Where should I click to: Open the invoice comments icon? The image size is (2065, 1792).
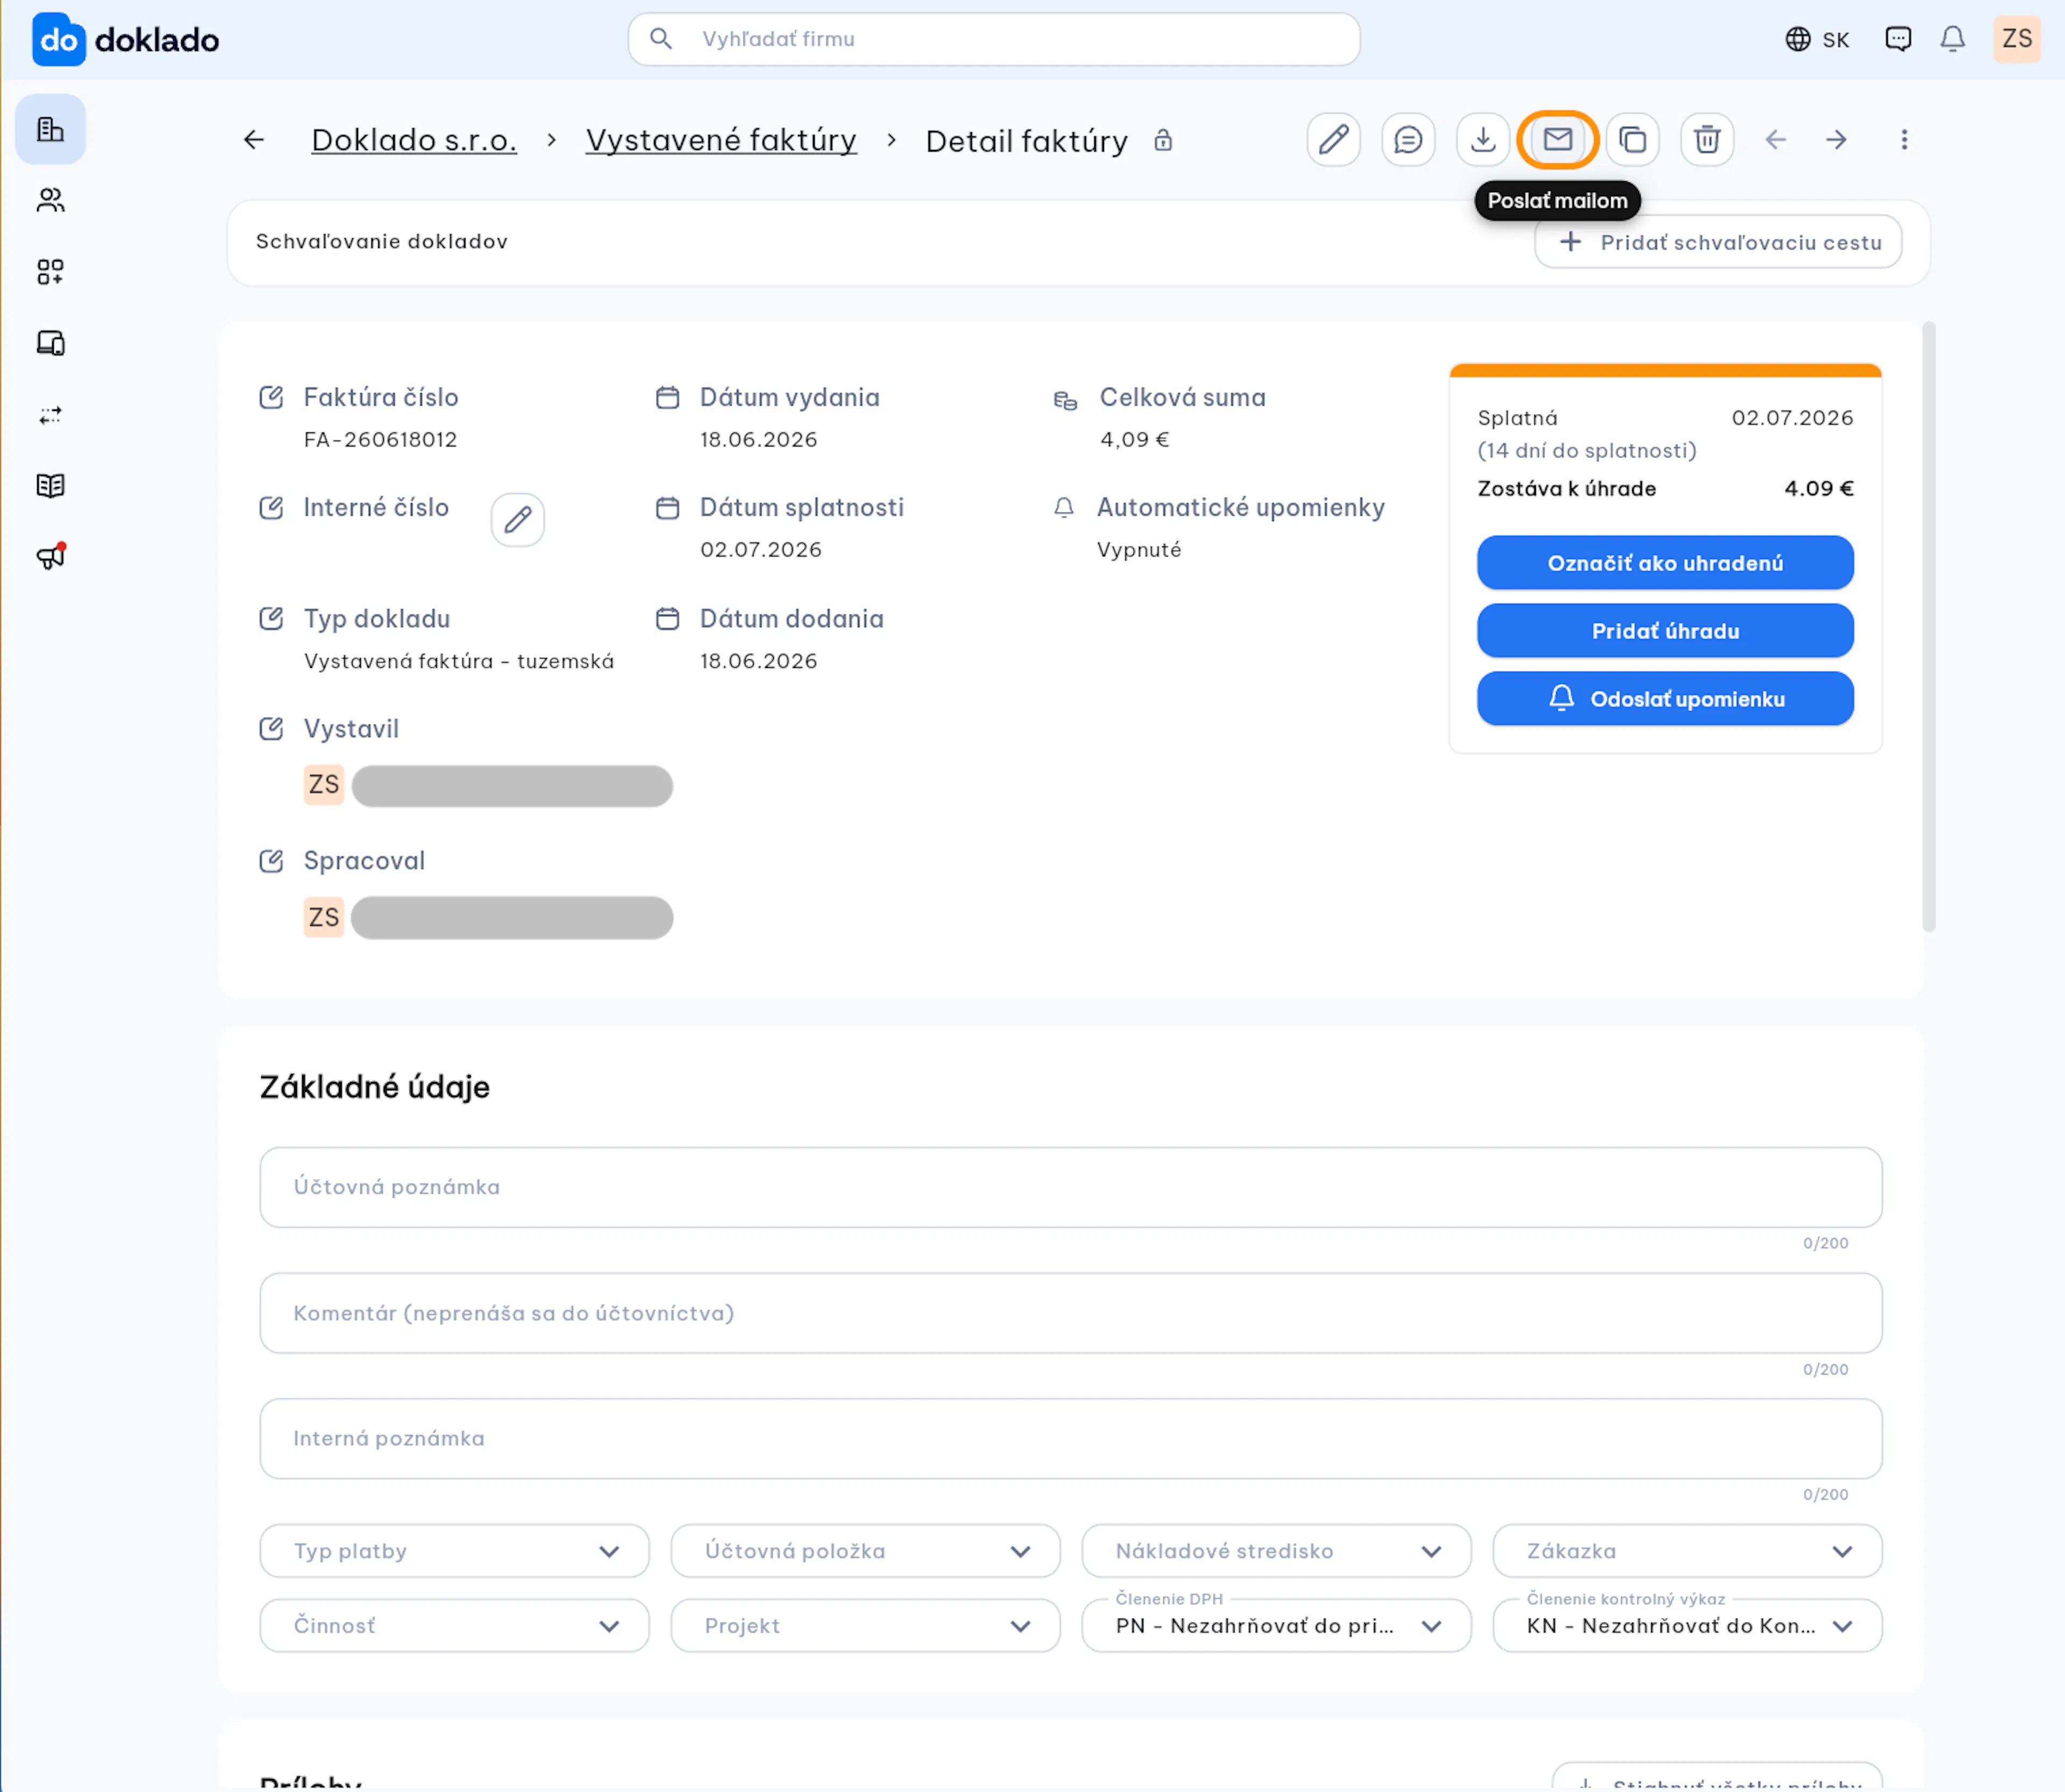[1408, 140]
